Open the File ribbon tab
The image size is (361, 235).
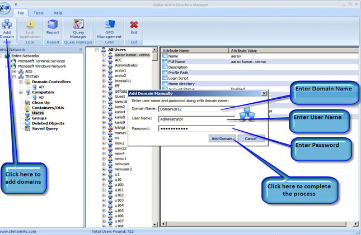coord(21,13)
